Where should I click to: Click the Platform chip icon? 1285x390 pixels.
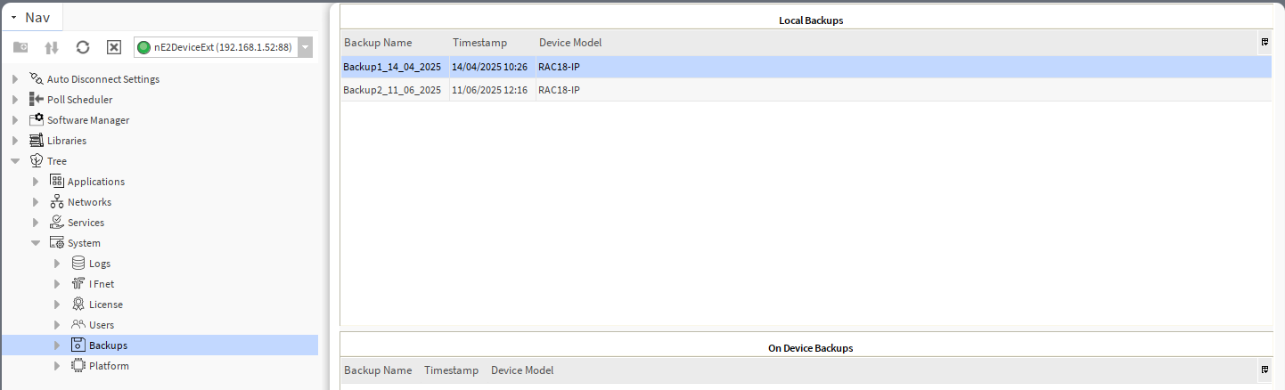78,365
